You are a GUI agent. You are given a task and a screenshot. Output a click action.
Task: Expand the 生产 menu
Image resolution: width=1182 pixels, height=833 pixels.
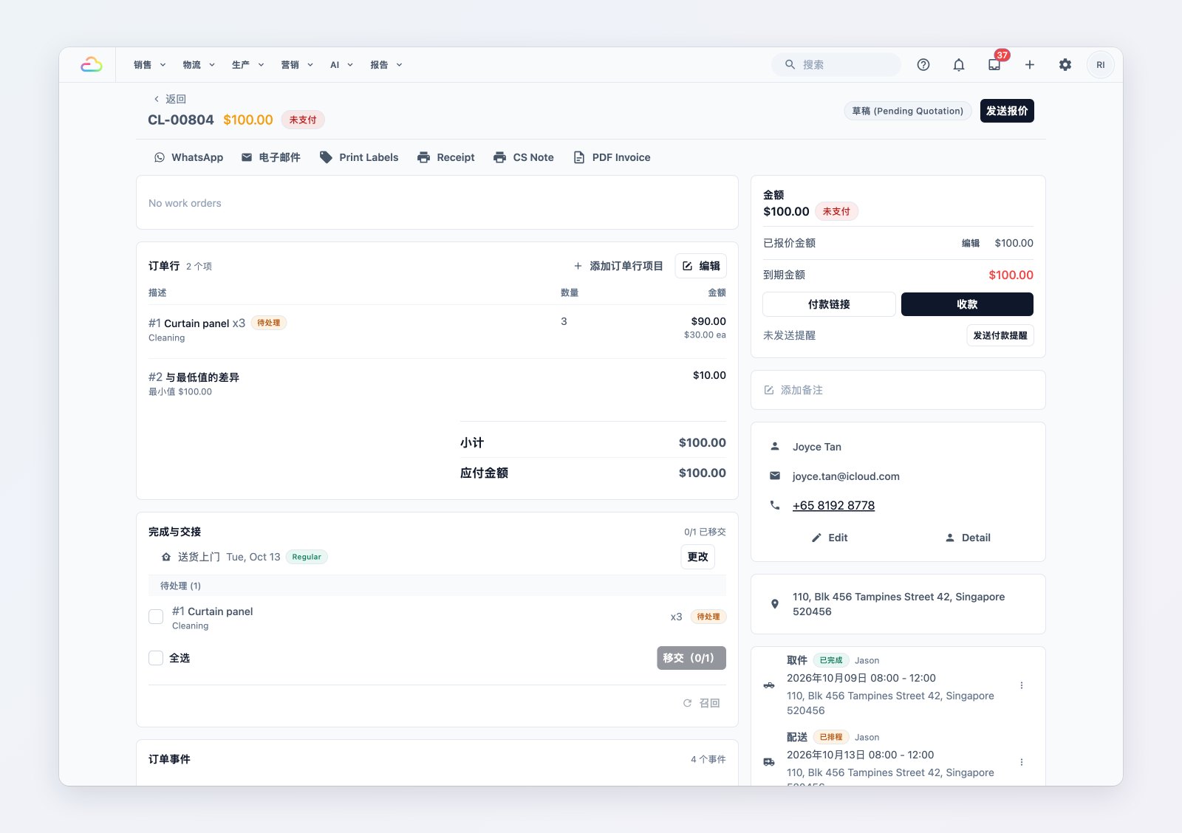click(x=248, y=65)
